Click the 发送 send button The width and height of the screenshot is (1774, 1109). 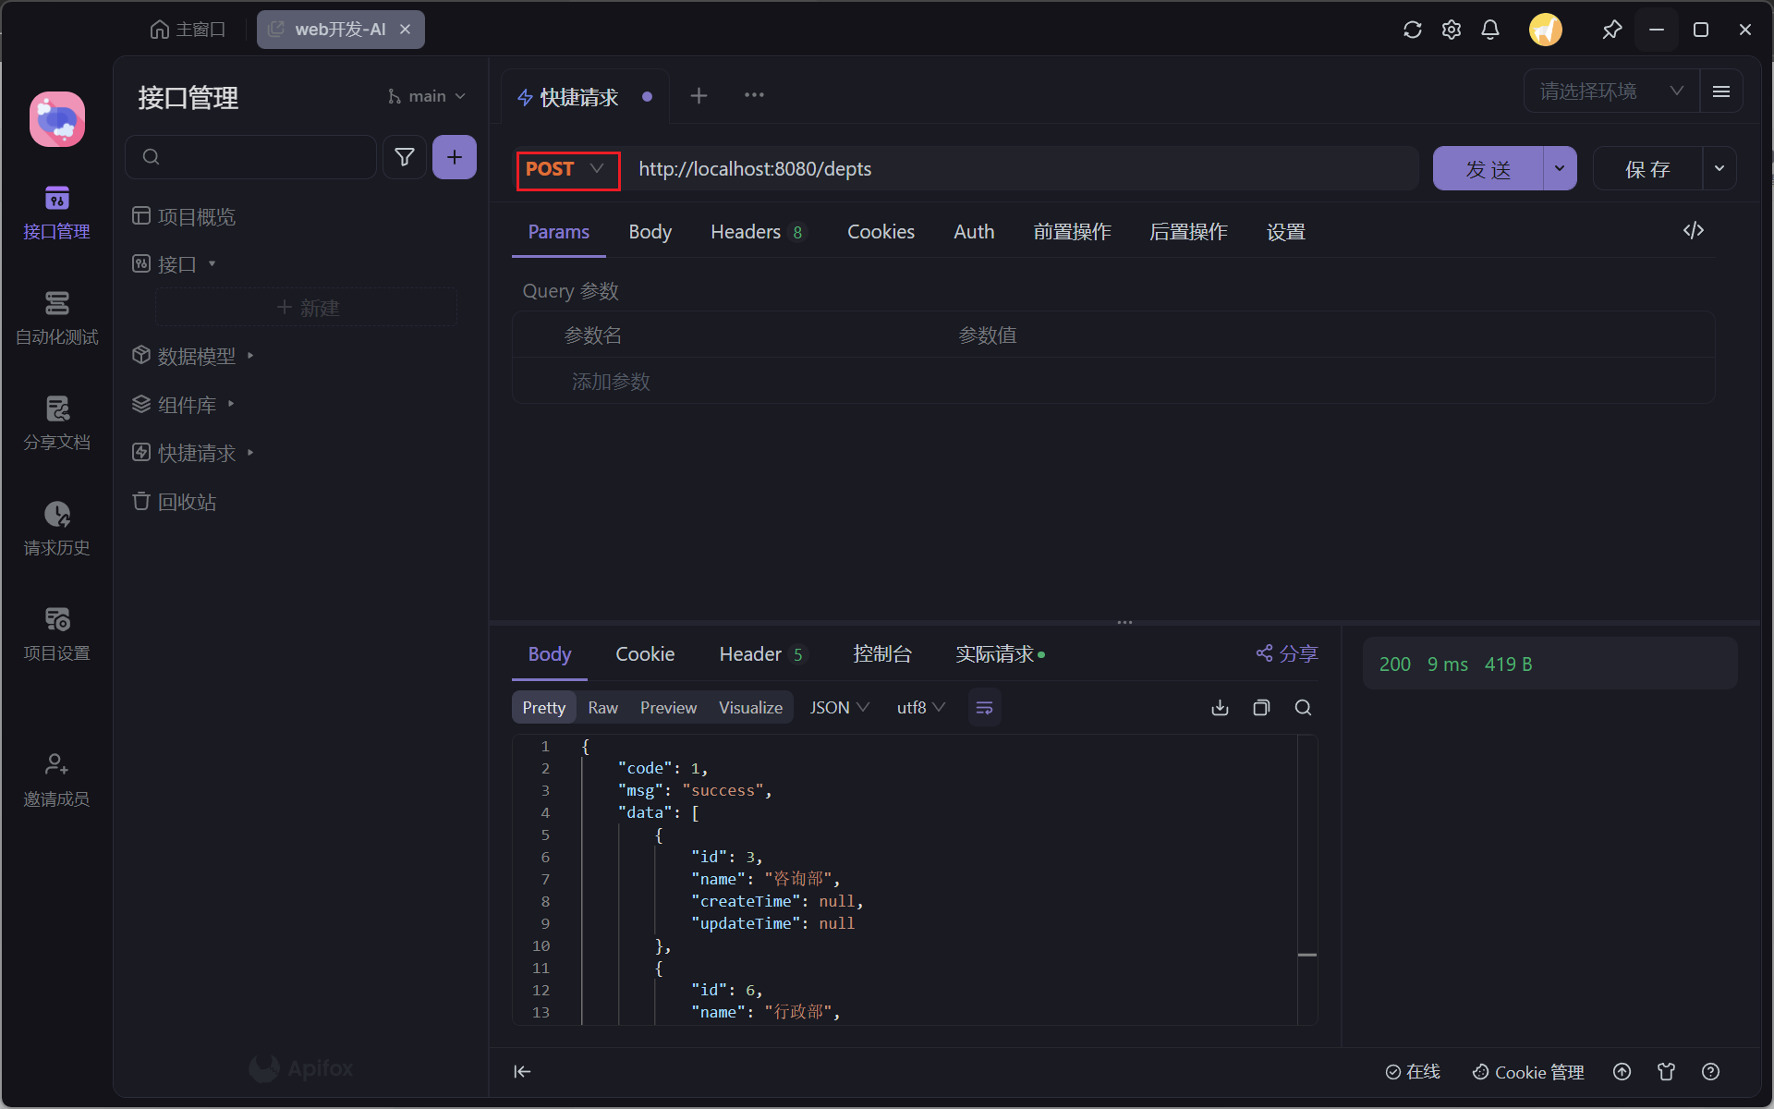pyautogui.click(x=1487, y=169)
